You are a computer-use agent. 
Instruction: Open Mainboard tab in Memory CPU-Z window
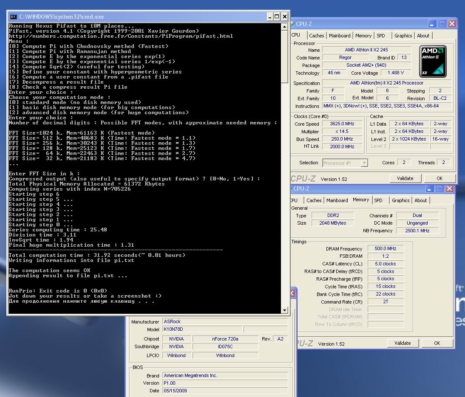[x=337, y=200]
